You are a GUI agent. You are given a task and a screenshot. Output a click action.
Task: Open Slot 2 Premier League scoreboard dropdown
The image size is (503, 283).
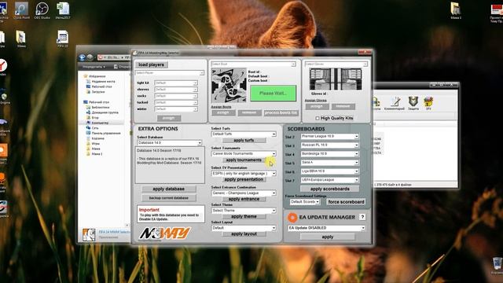coord(329,136)
